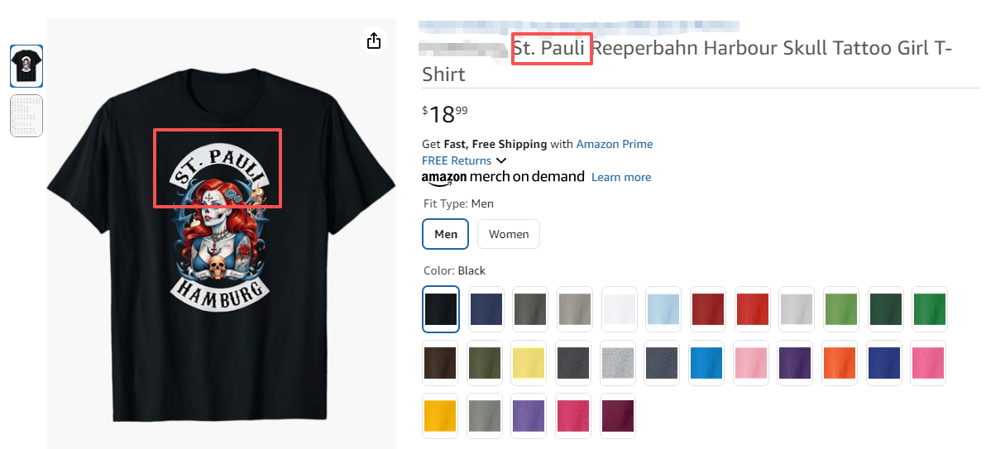Open the Amazon Prime link
986x449 pixels.
pyautogui.click(x=615, y=144)
